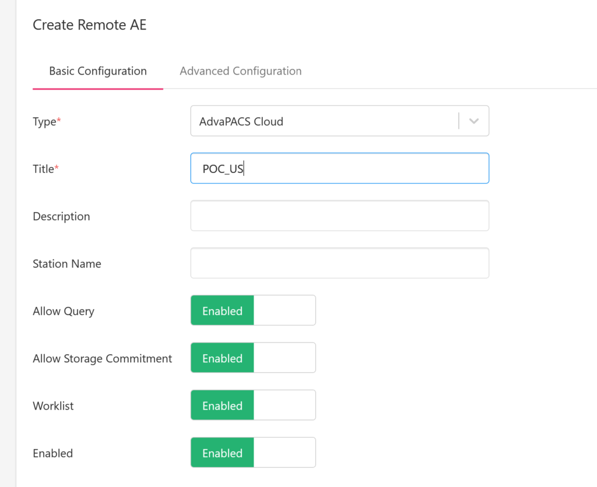Open the Type dropdown showing AdvaPACS Cloud
Screen dimensions: 597x487
point(340,121)
